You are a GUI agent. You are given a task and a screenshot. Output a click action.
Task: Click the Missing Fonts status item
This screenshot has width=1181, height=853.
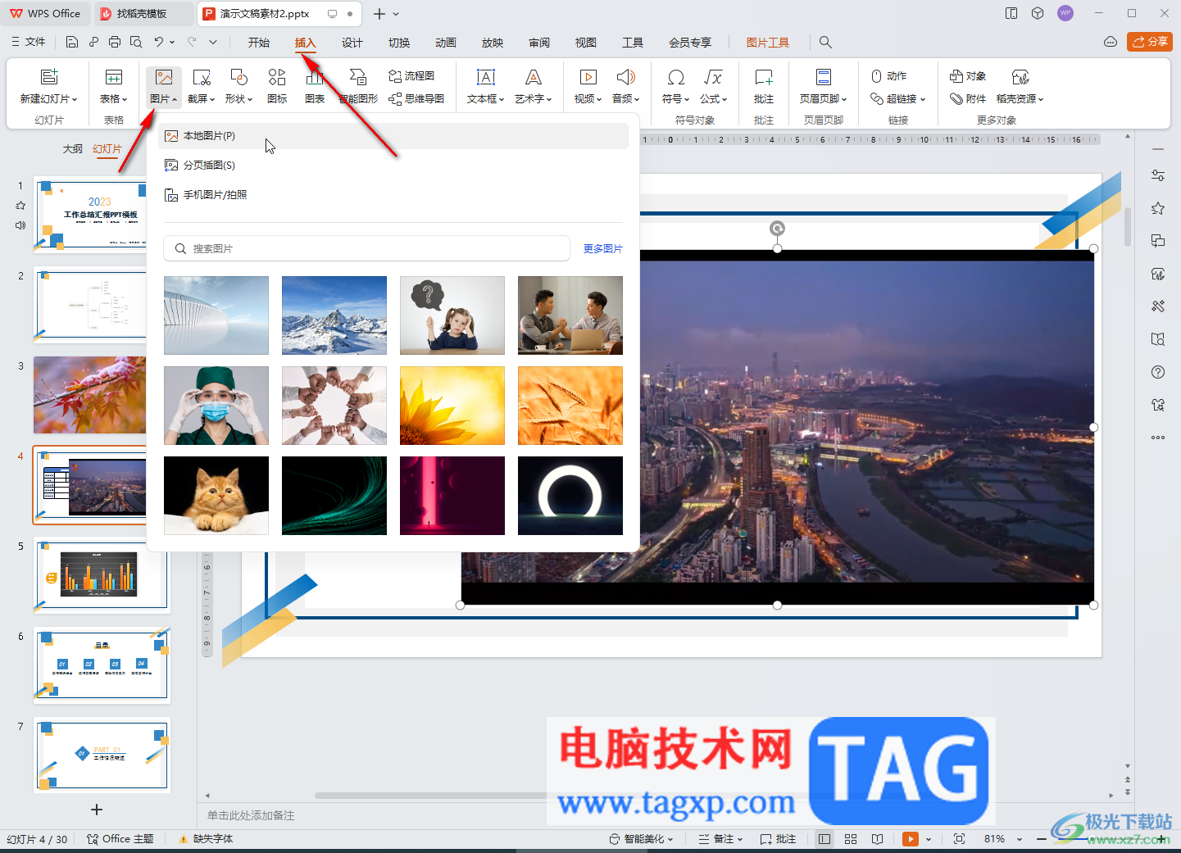[x=206, y=839]
